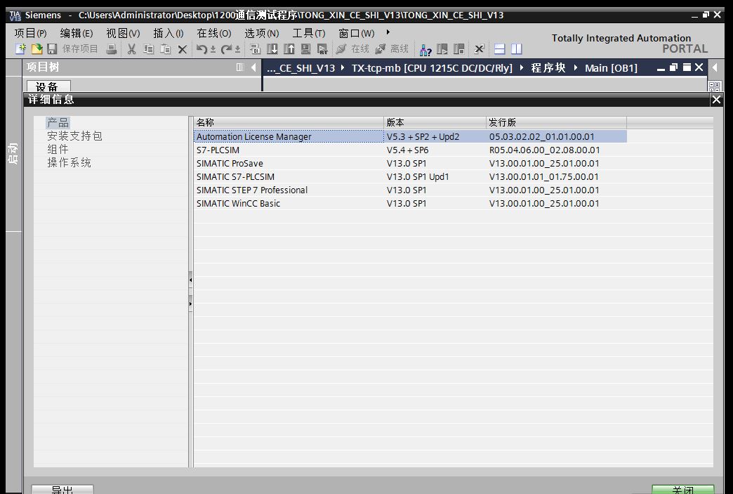The image size is (733, 494).
Task: Click the Open project toolbar icon
Action: click(37, 48)
